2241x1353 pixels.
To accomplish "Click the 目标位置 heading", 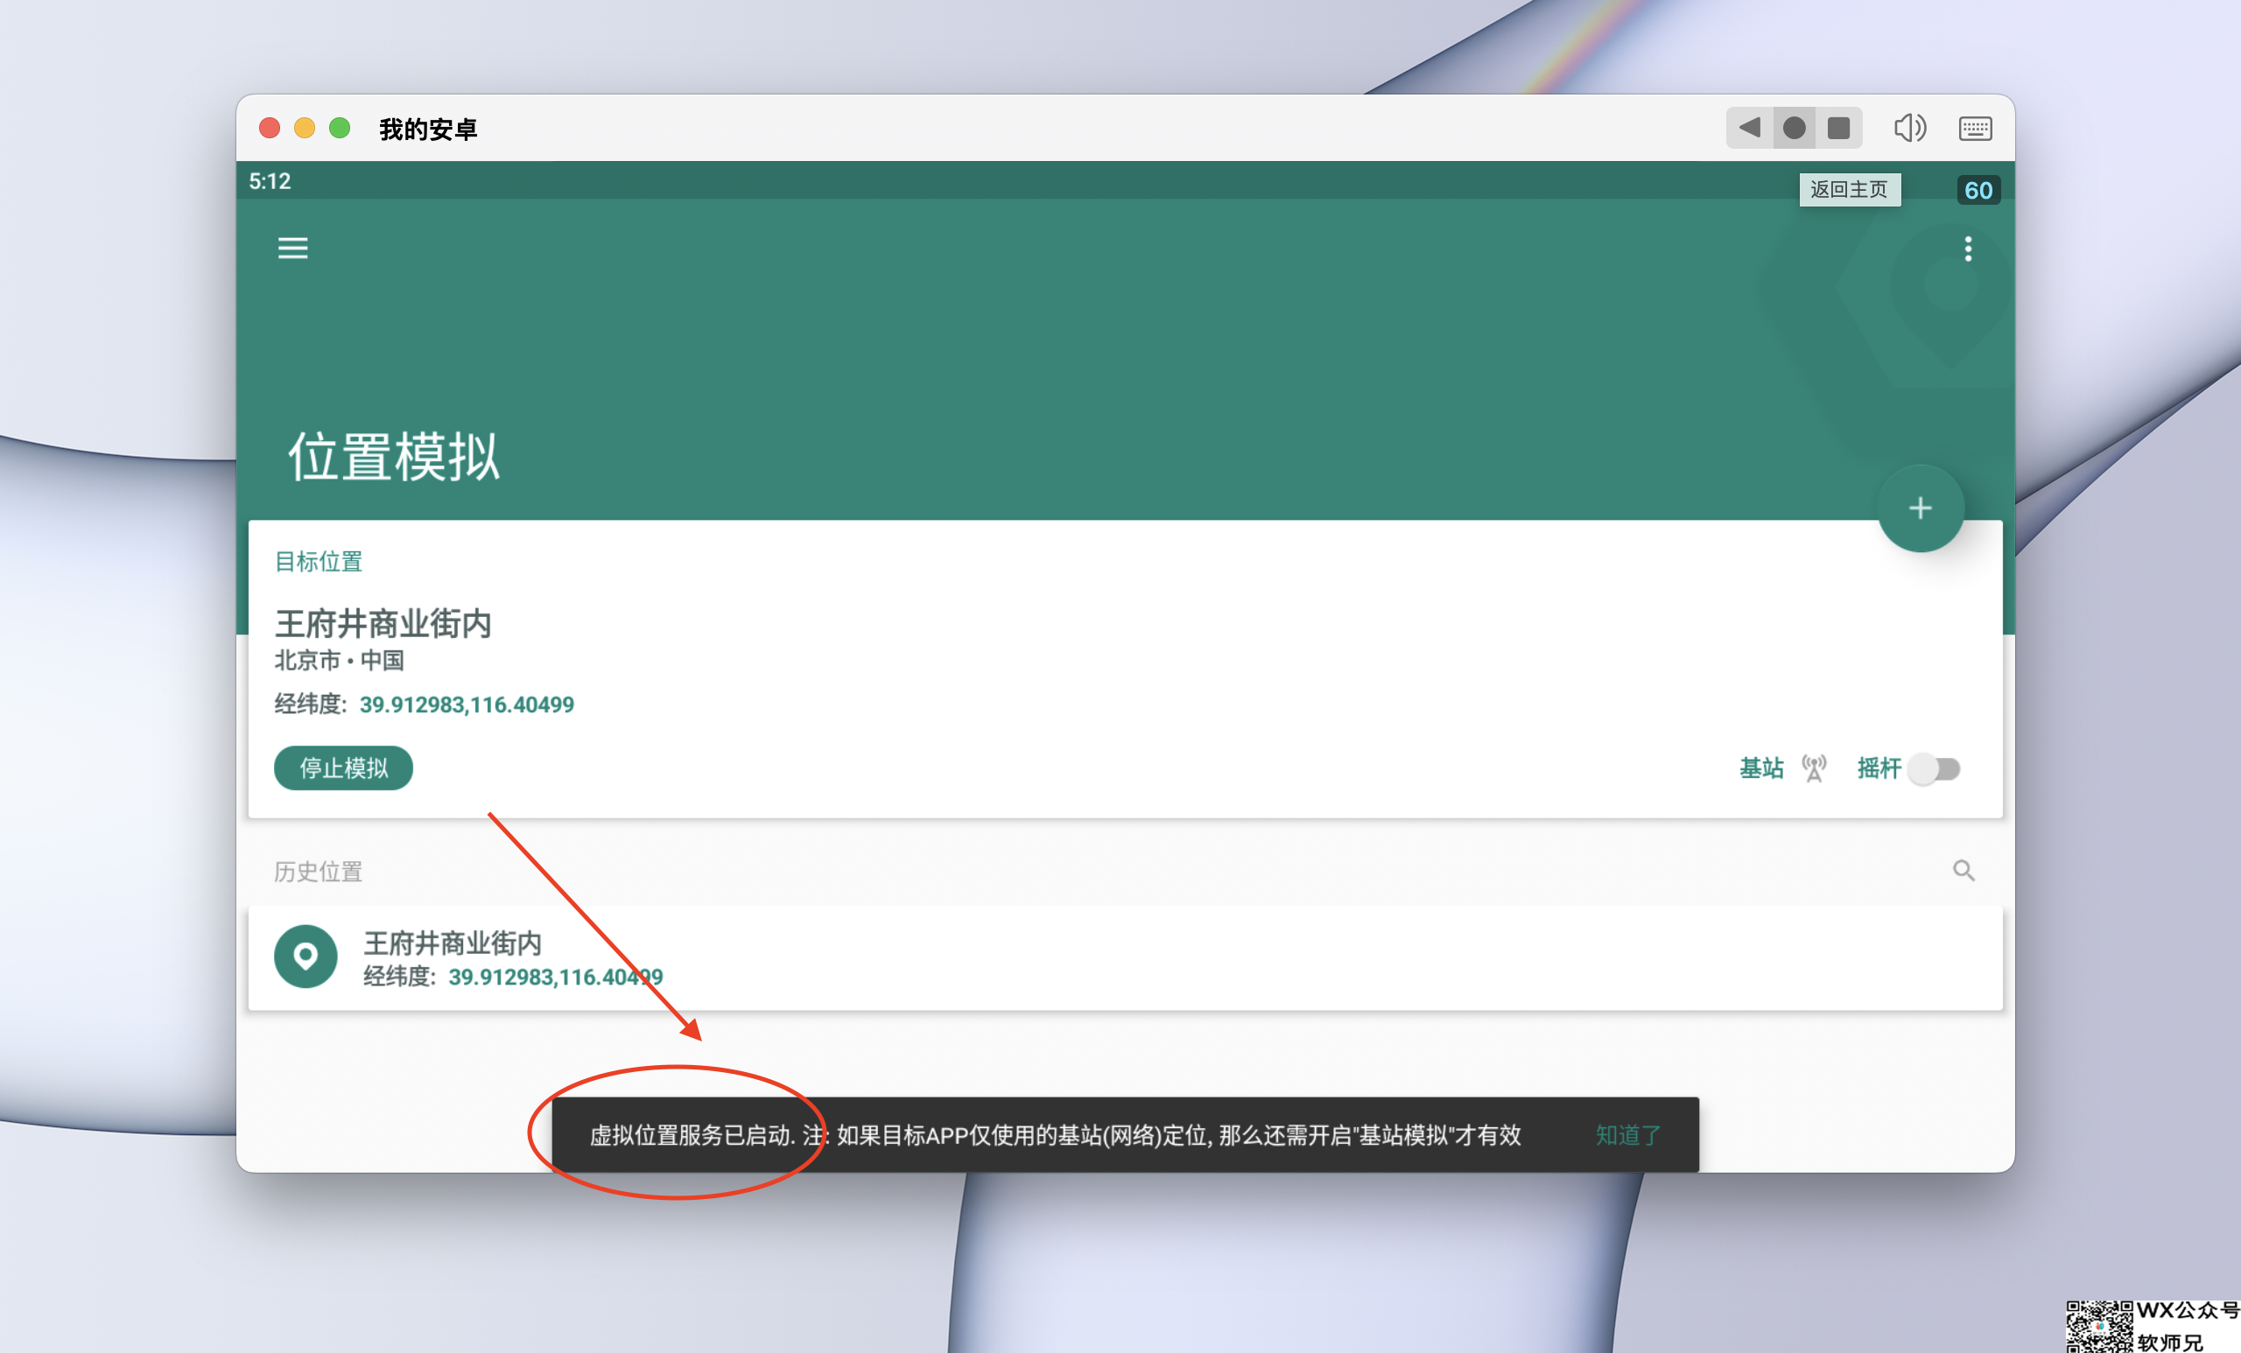I will point(319,561).
